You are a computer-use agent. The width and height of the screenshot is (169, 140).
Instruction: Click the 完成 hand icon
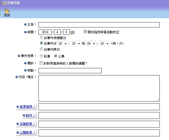point(7,11)
